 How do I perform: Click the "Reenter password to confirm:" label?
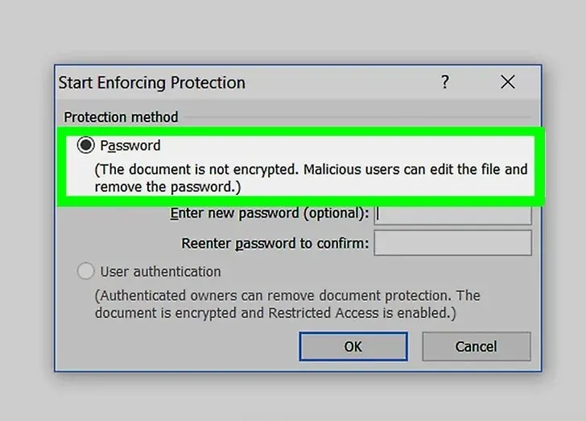tap(274, 243)
